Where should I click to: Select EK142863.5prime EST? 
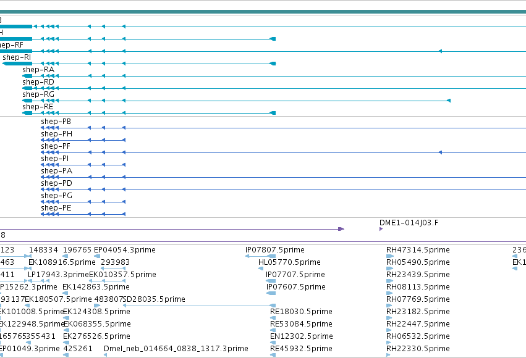[96, 287]
